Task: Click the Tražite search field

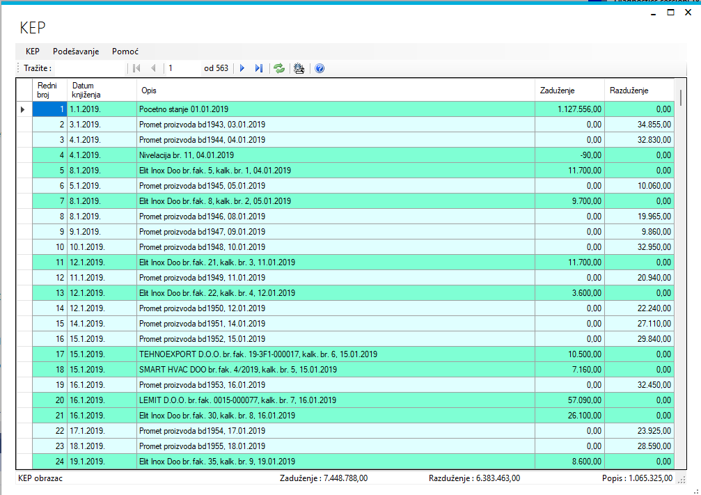Action: pos(89,68)
